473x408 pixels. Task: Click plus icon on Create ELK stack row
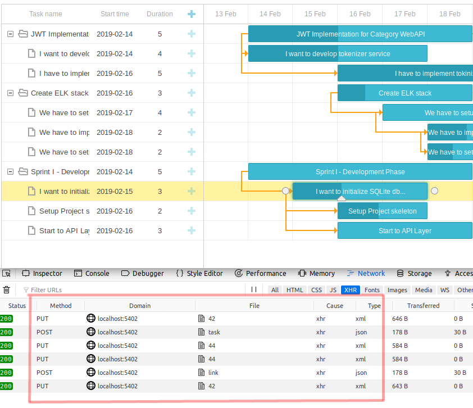coord(192,93)
